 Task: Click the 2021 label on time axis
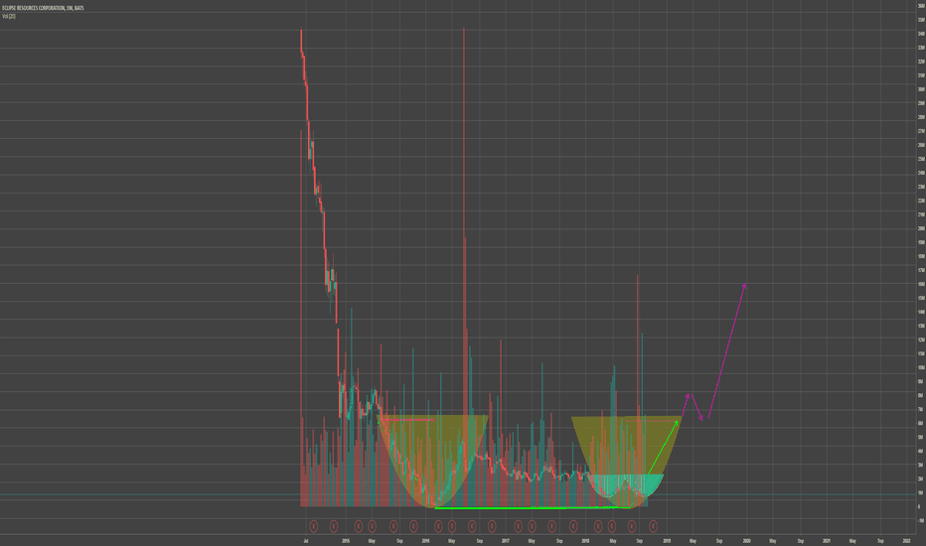click(827, 541)
